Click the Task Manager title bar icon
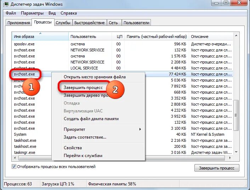 click(x=6, y=4)
